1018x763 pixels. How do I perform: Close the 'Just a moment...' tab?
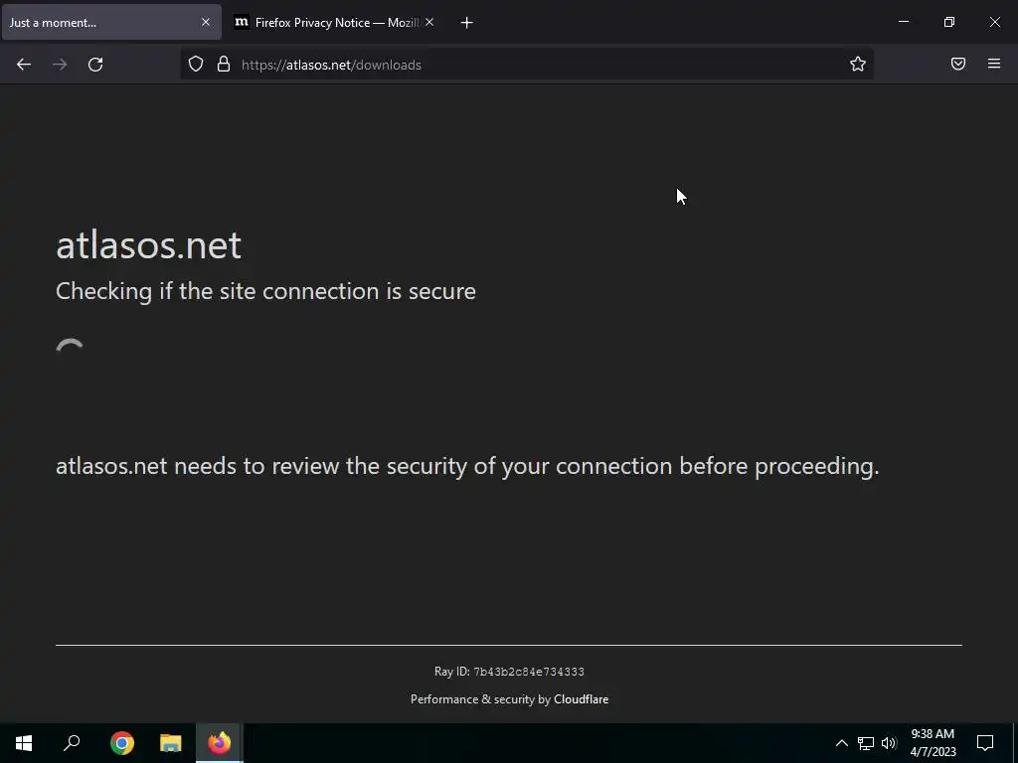205,22
